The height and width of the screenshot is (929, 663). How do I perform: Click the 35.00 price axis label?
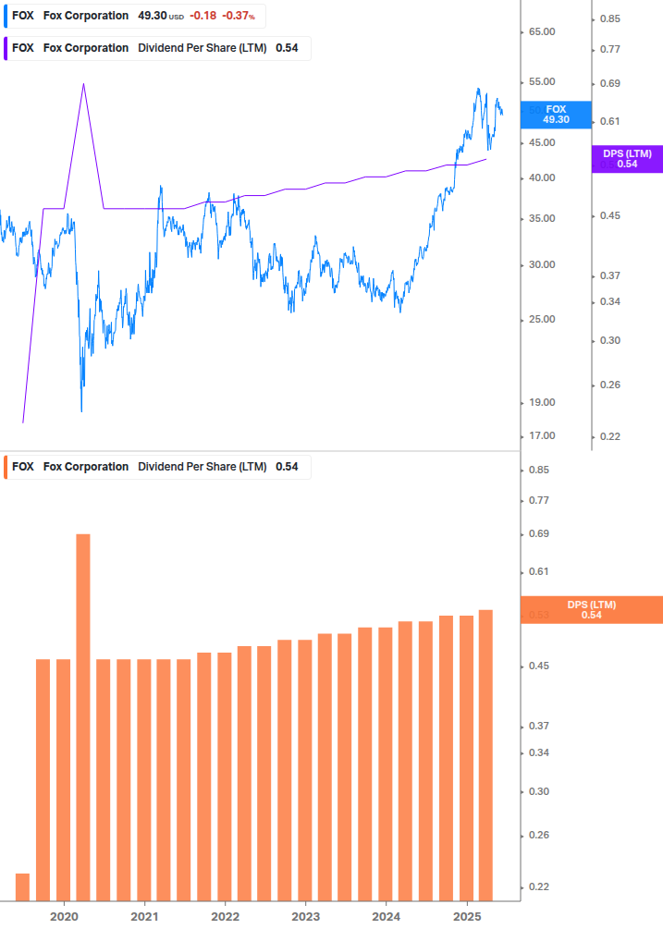tap(542, 219)
